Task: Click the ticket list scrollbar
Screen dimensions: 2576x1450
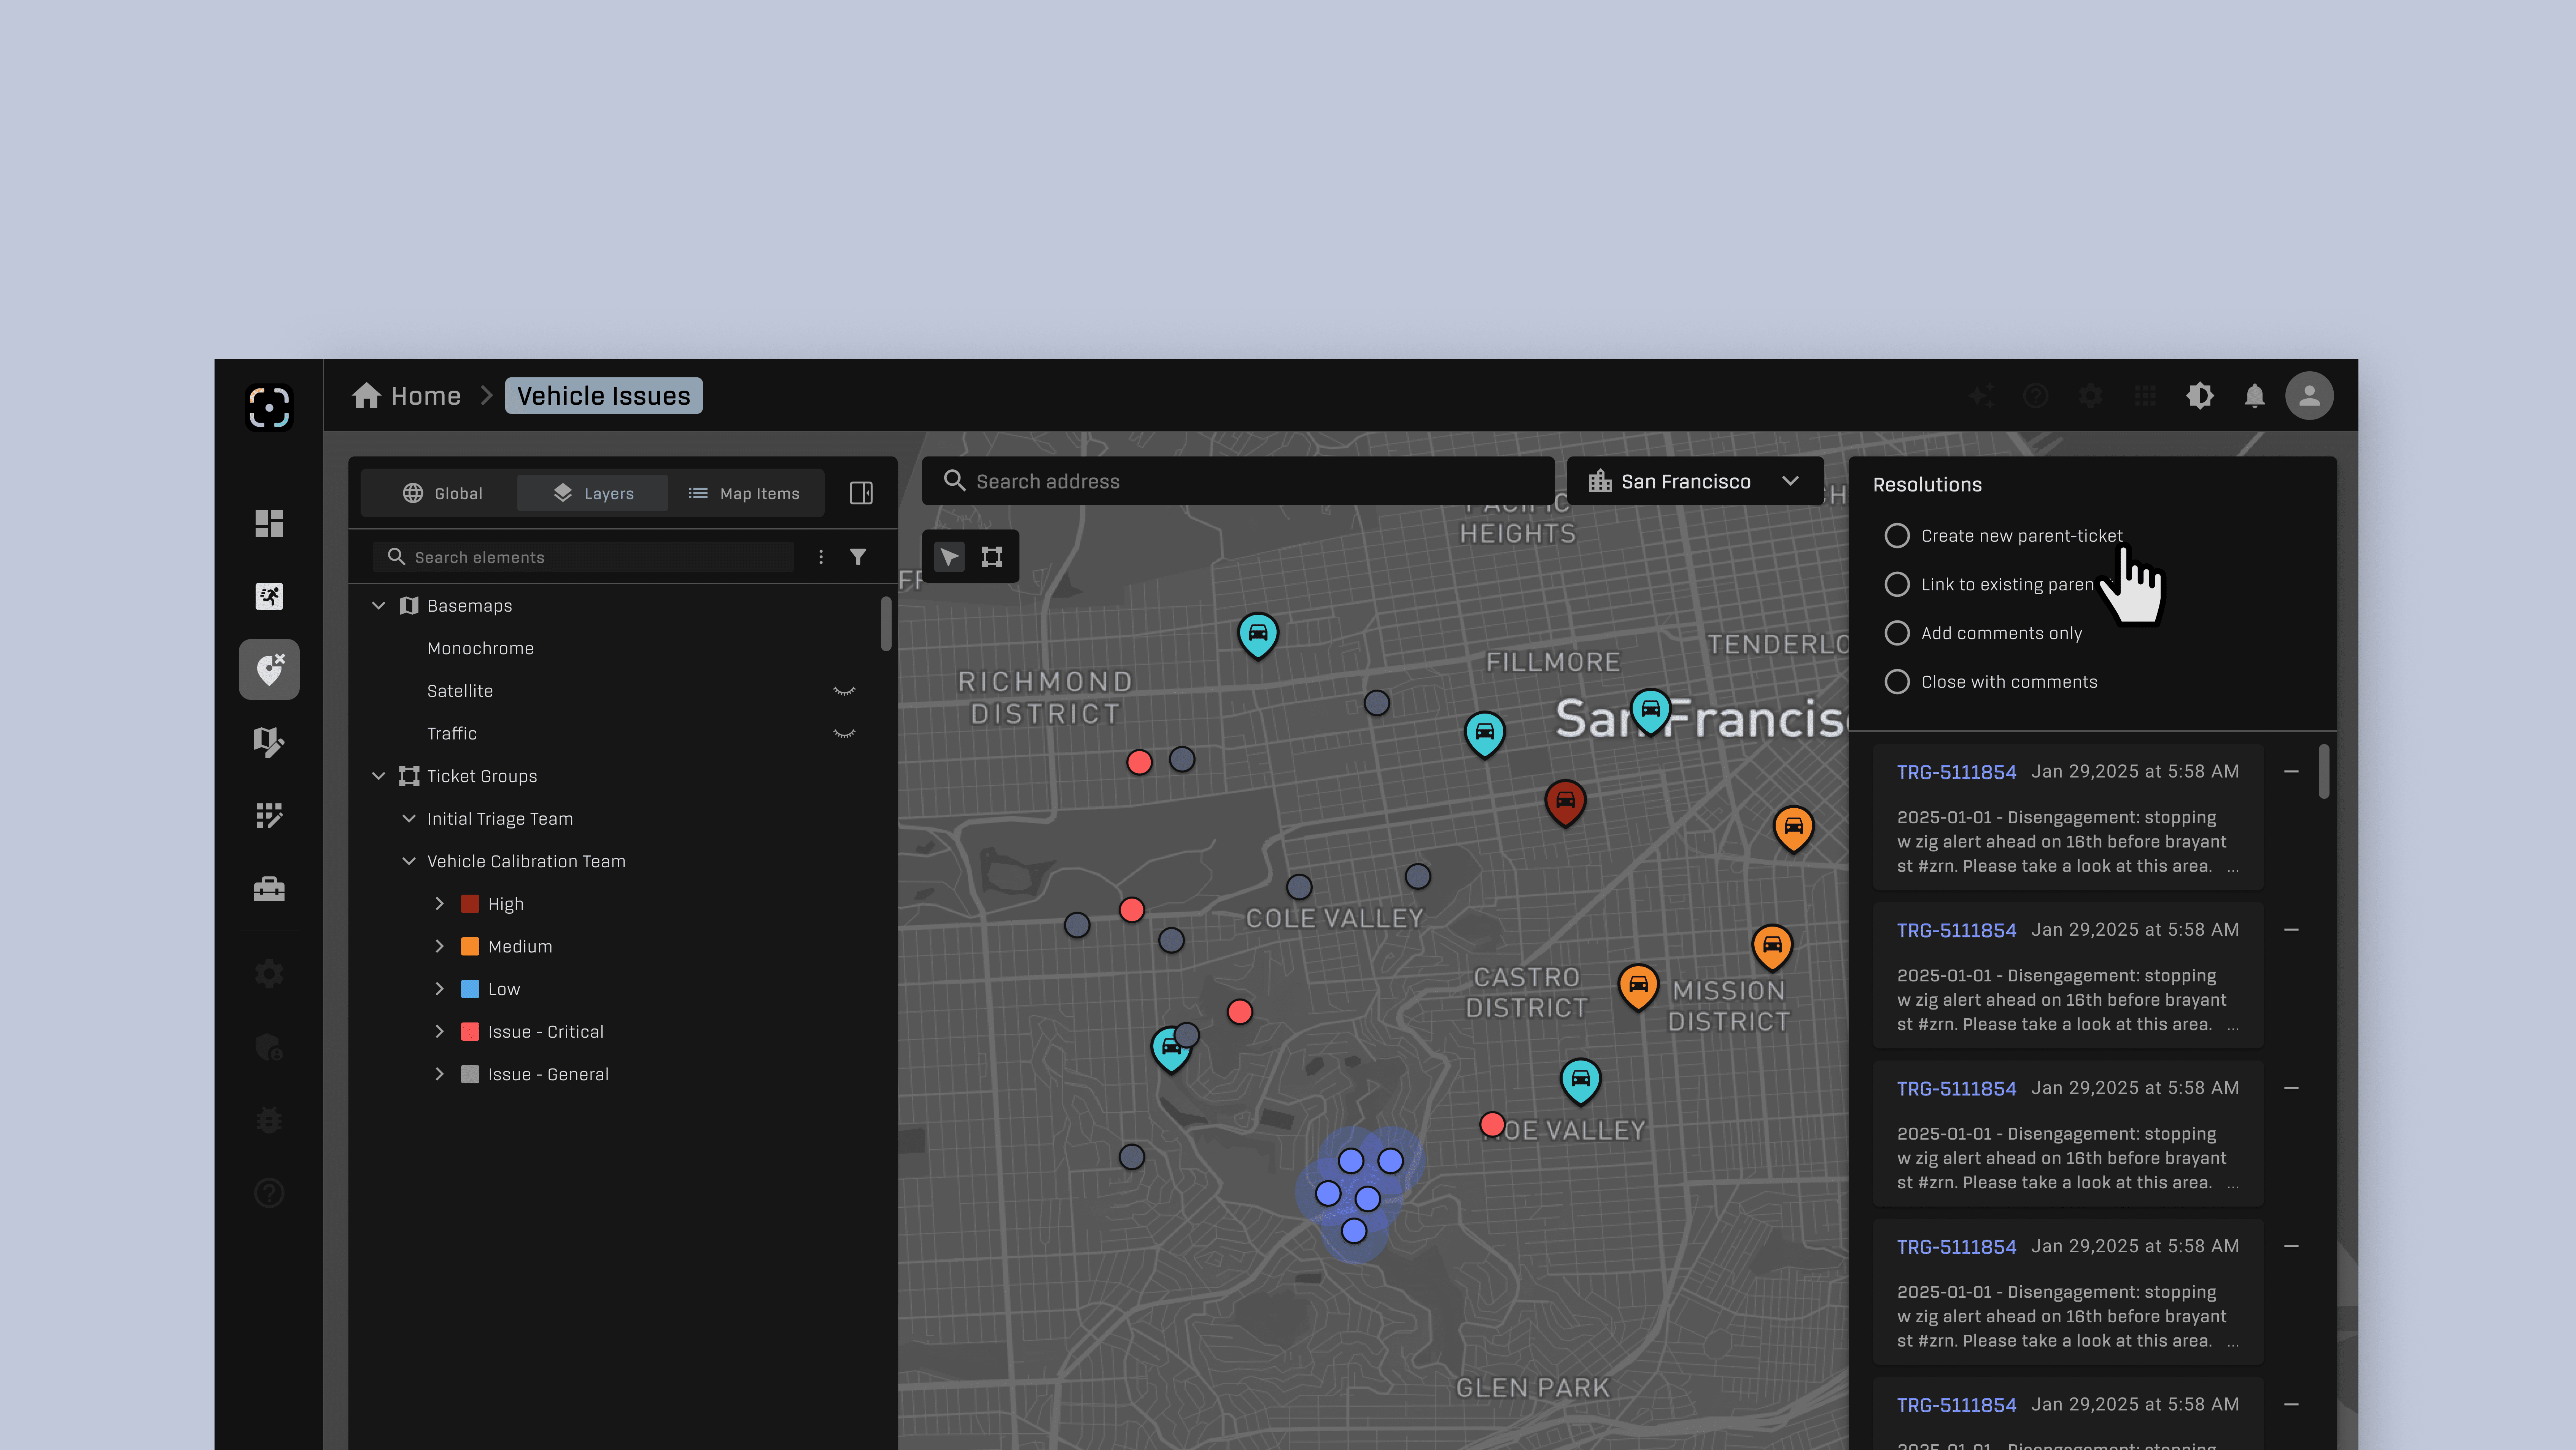Action: pos(2324,772)
